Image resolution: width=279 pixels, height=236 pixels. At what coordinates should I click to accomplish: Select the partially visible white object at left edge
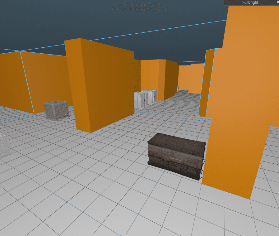[x=4, y=145]
